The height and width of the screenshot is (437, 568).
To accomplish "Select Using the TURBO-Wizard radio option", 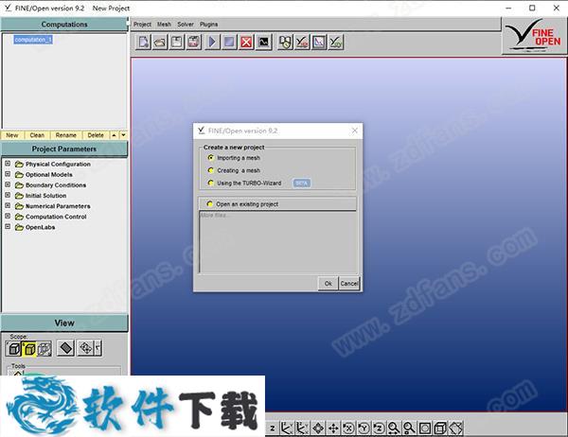I will (210, 183).
